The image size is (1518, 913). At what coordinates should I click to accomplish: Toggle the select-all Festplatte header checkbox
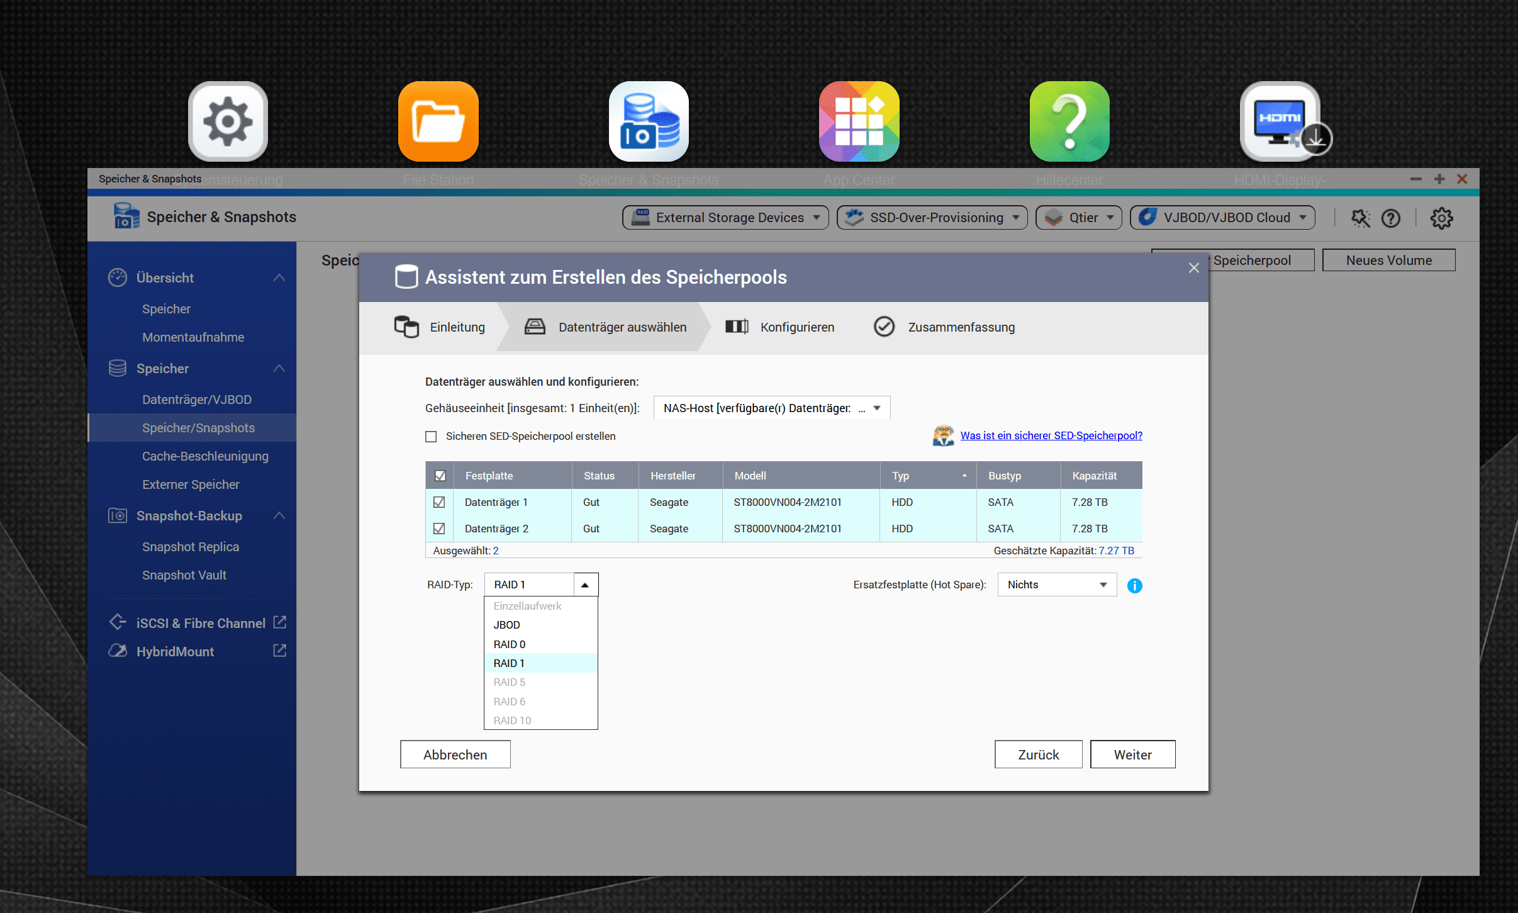pyautogui.click(x=440, y=476)
